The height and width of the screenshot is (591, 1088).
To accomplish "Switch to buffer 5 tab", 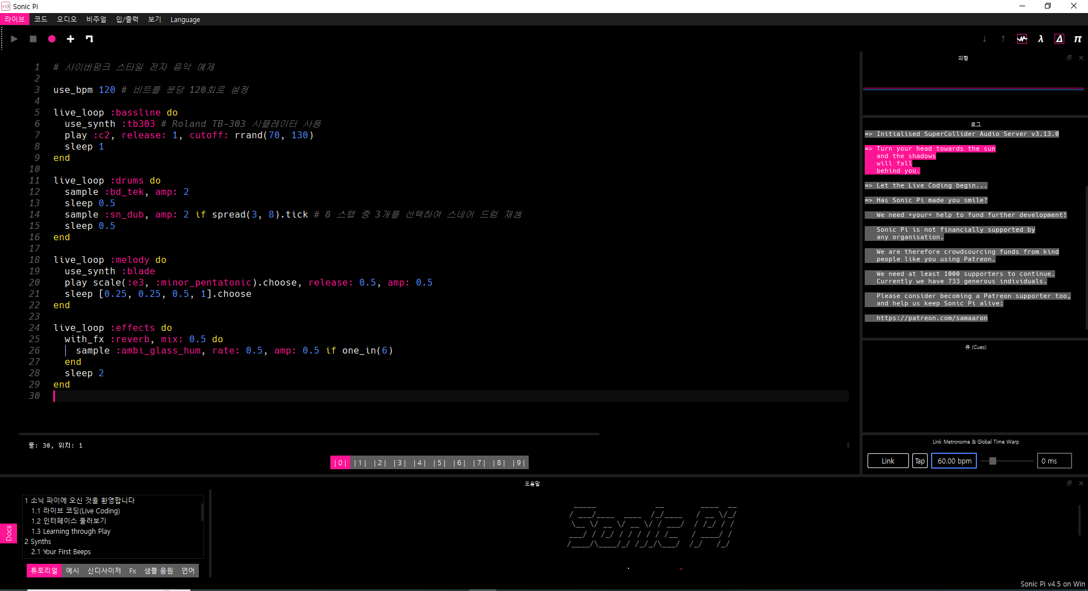I will [x=439, y=463].
